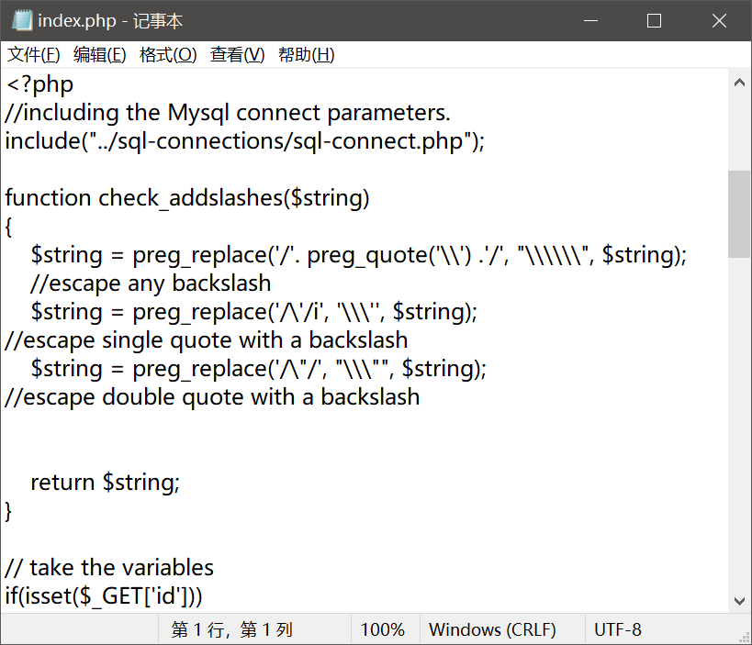Open the 帮助(H) menu
Image resolution: width=752 pixels, height=645 pixels.
(307, 55)
